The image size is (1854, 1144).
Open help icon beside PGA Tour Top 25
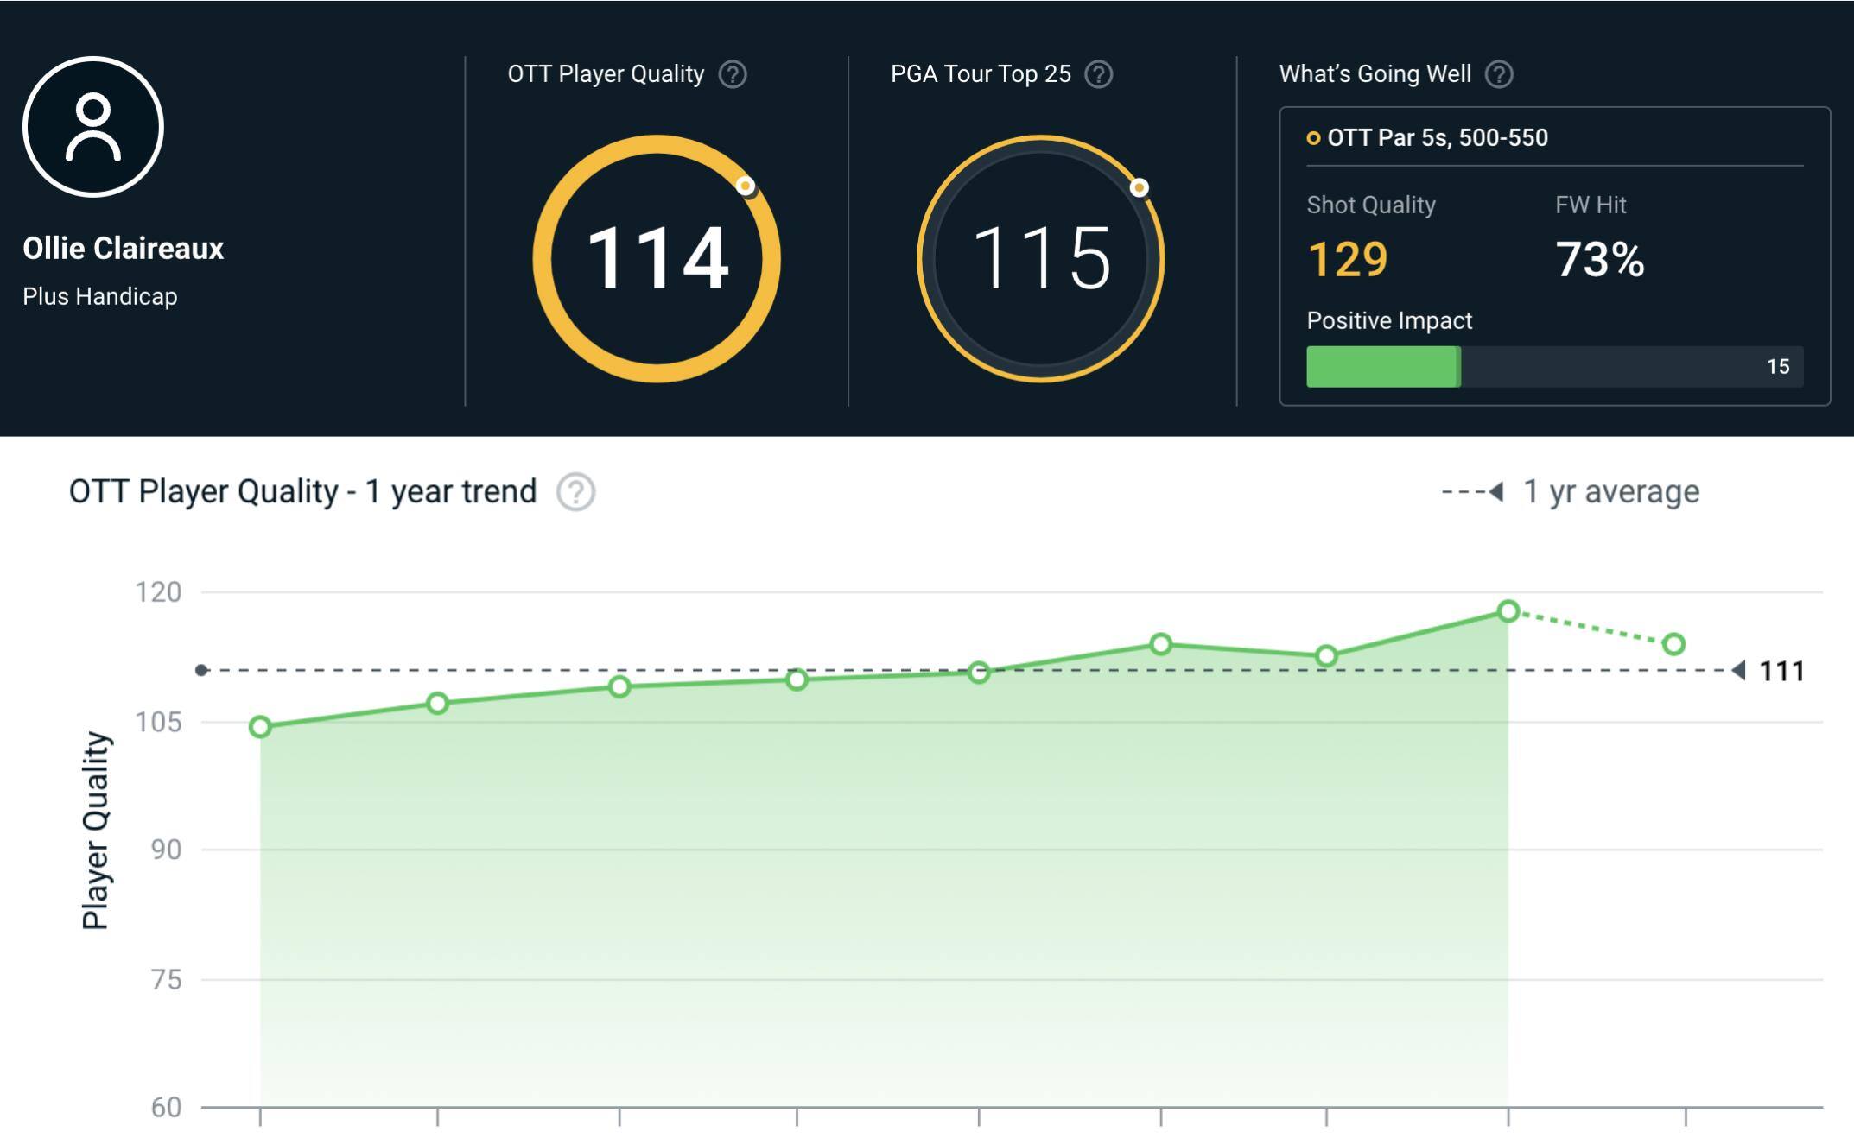click(x=1098, y=74)
